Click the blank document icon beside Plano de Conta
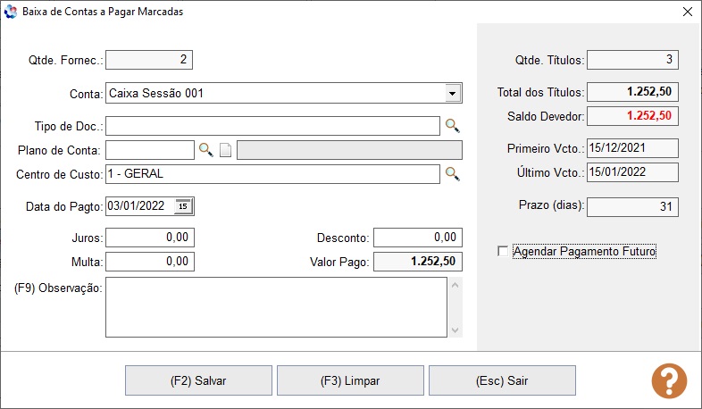The image size is (702, 409). coord(226,150)
